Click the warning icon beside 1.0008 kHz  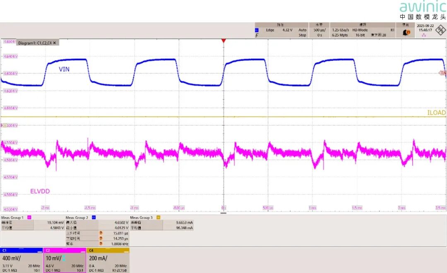(101, 244)
